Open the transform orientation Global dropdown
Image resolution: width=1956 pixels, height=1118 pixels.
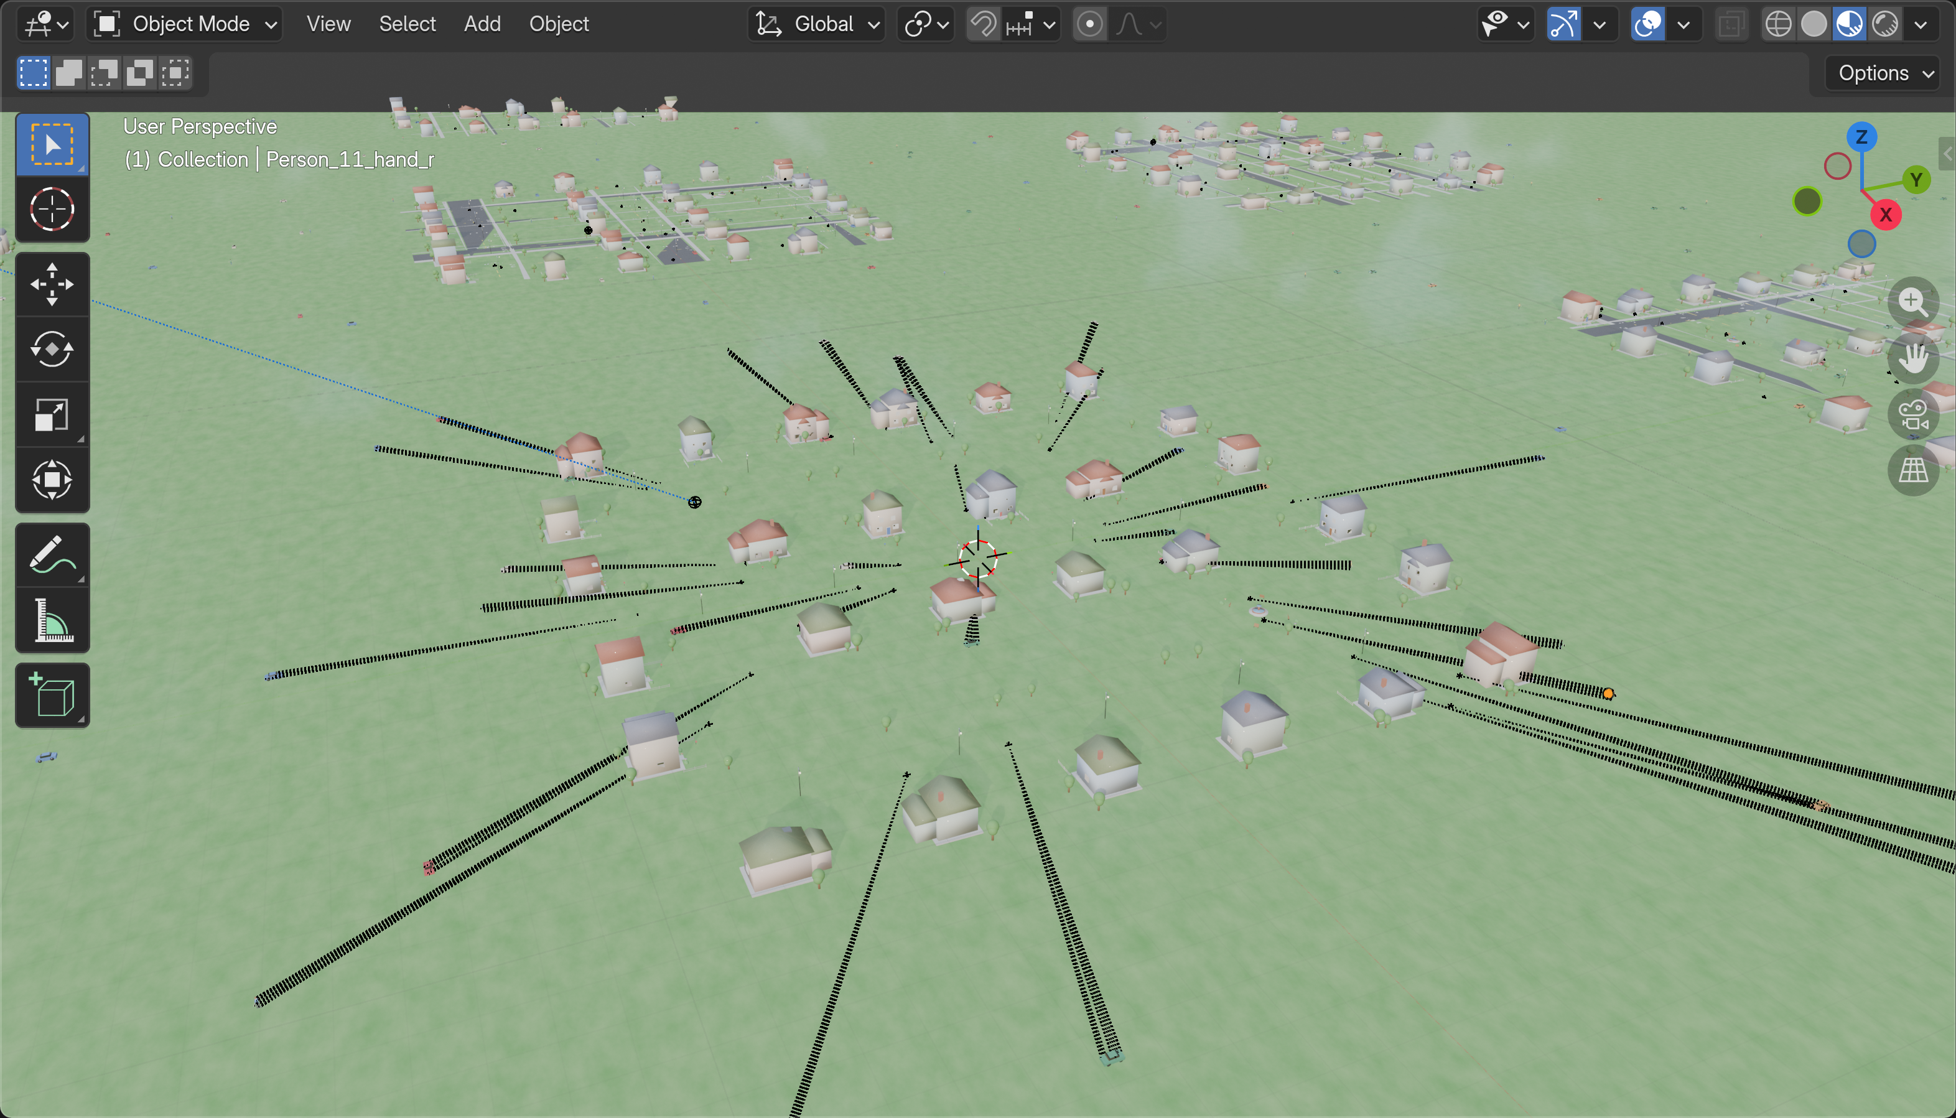(816, 24)
